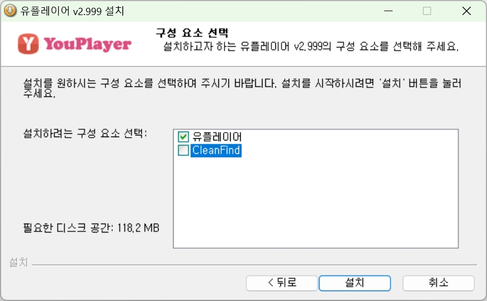This screenshot has width=487, height=301.
Task: Click the 필요한 디스크 공간 118.2 MB text
Action: click(92, 228)
